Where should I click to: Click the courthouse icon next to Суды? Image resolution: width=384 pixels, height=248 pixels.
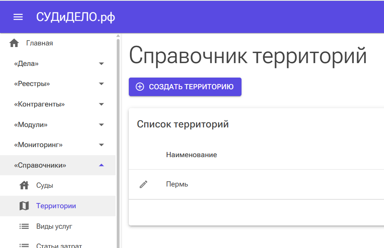24,185
